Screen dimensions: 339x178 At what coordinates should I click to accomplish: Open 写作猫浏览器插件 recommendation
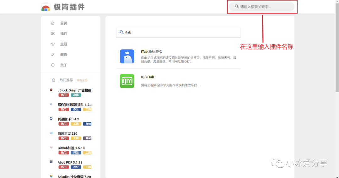point(74,105)
